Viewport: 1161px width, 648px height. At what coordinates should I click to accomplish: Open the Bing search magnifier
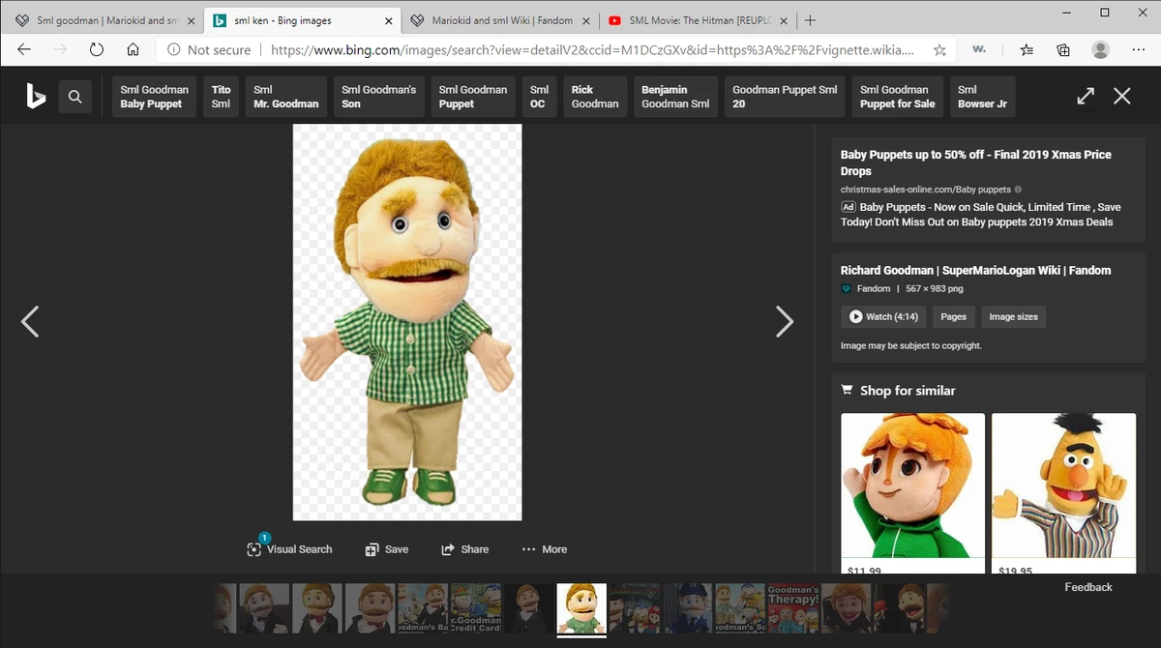[75, 97]
